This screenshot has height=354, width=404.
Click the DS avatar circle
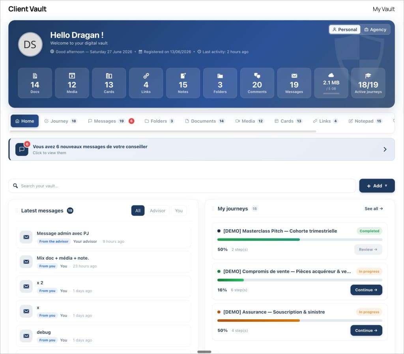30,45
